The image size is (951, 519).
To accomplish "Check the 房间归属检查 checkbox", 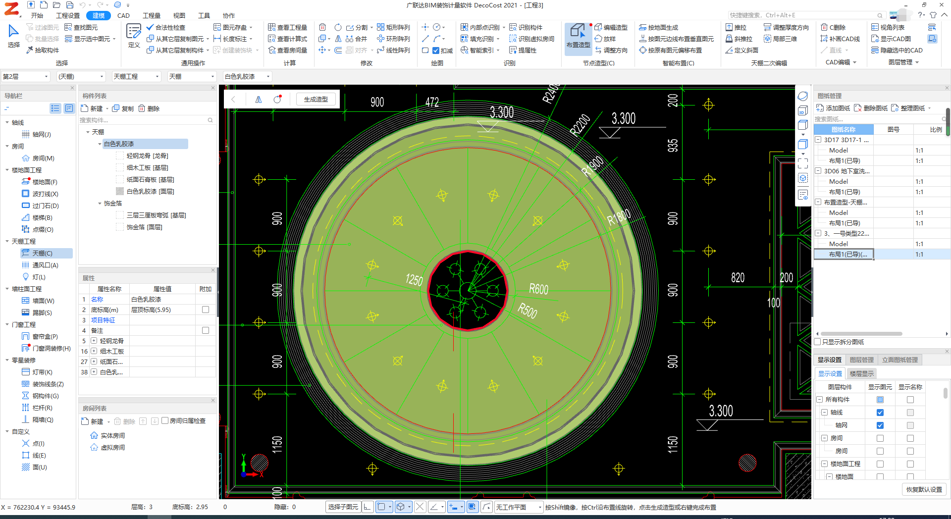I will [165, 420].
